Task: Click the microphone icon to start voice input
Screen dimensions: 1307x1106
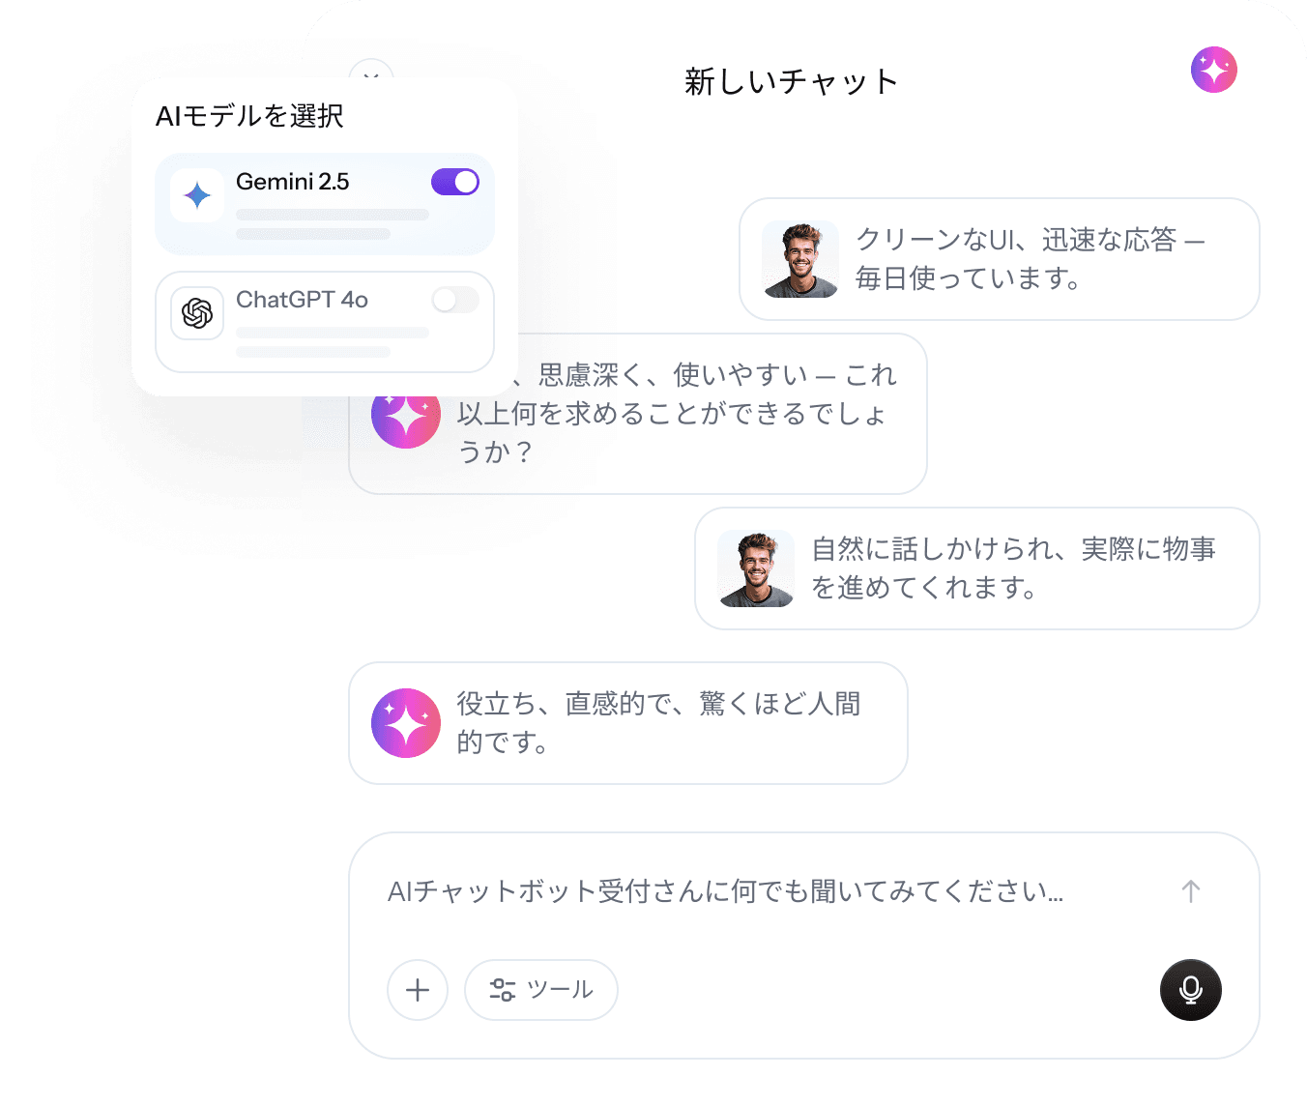Action: (1190, 990)
